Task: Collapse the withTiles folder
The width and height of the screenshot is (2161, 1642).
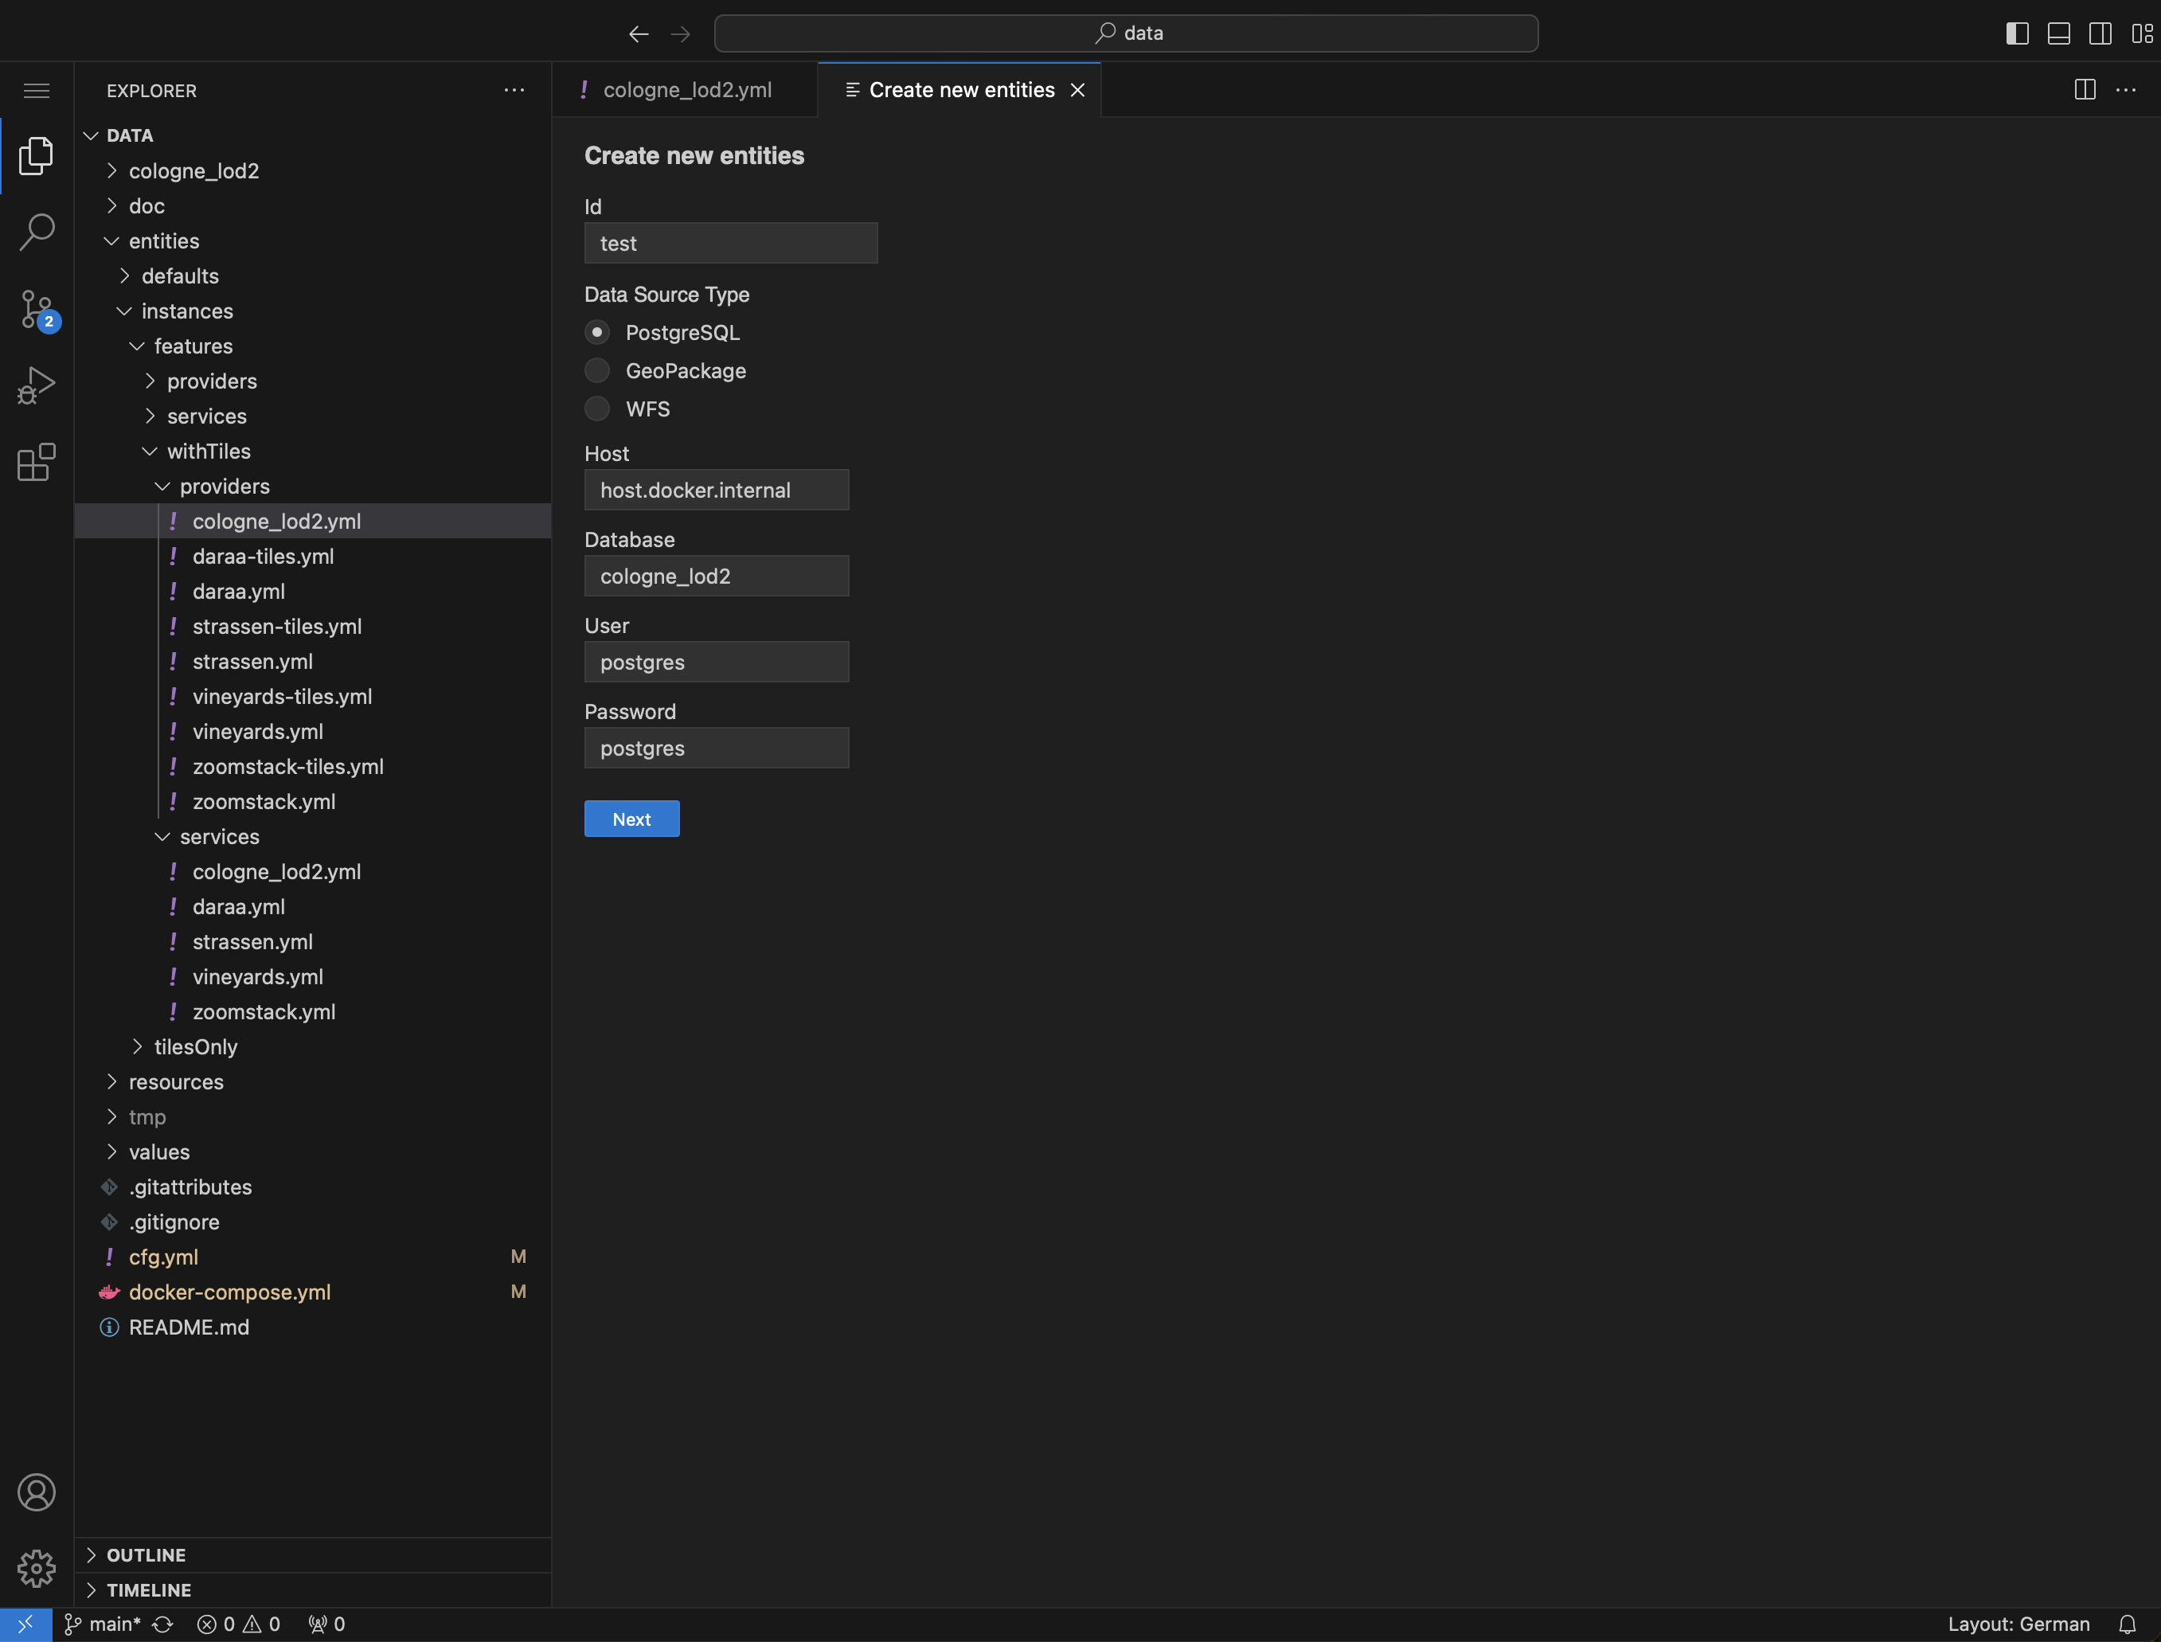Action: [208, 452]
